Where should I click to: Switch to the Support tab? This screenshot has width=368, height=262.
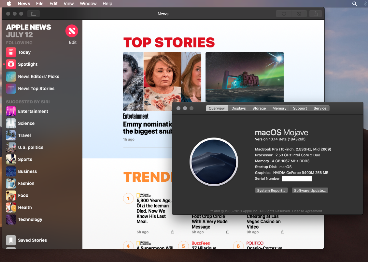[300, 108]
